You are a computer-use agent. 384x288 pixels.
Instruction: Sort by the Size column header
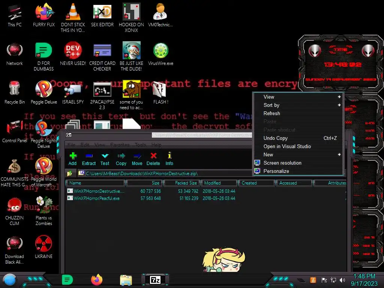click(x=144, y=183)
